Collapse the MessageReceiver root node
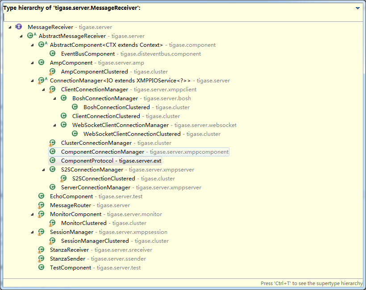 pos(10,27)
